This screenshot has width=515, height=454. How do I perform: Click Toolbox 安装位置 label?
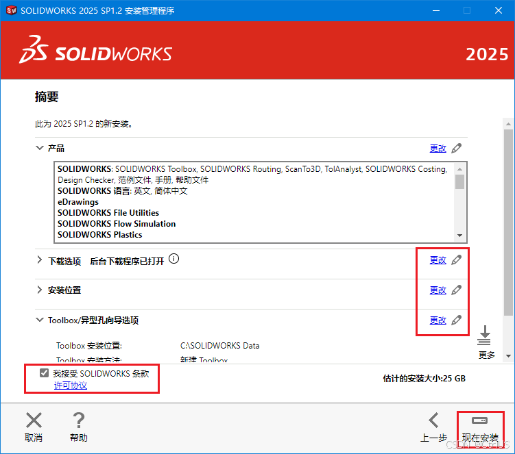[89, 346]
